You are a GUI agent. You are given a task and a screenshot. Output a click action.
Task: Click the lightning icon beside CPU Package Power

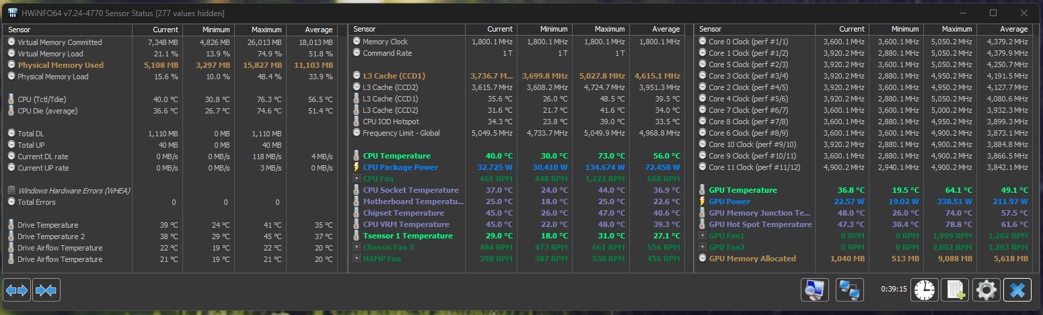[357, 167]
